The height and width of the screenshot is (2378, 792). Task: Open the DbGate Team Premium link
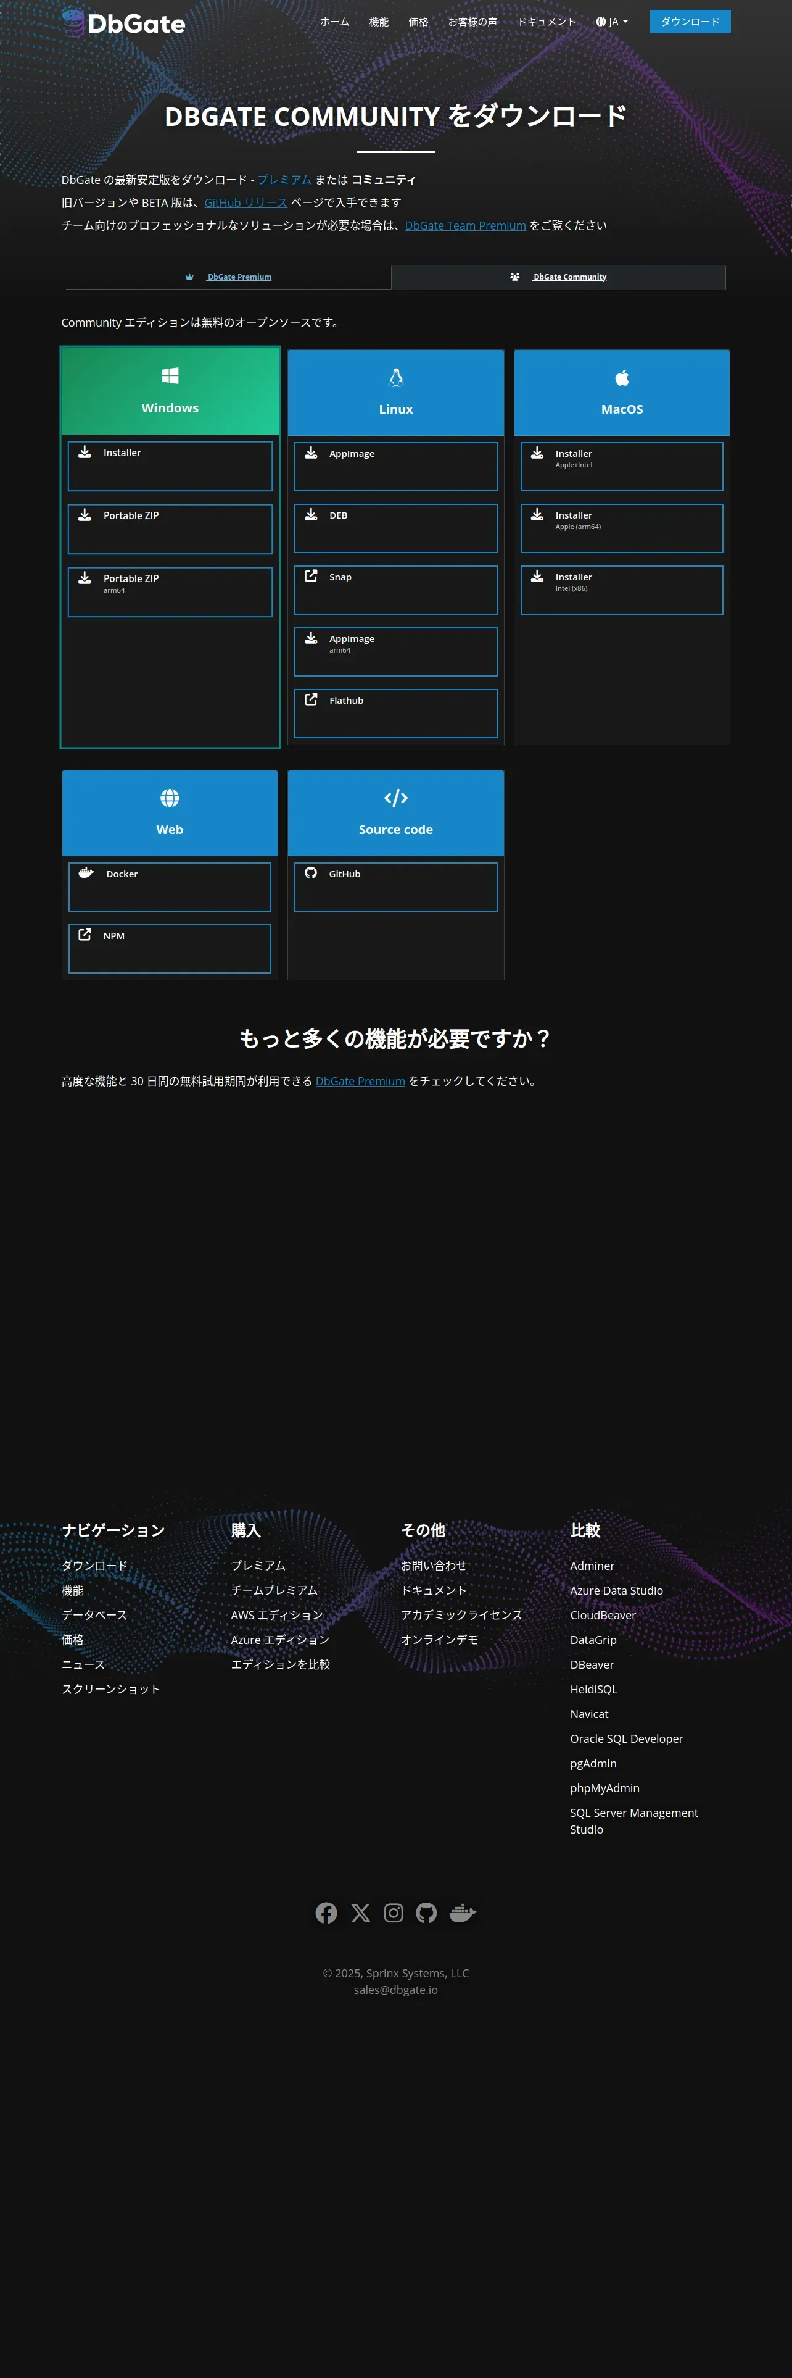[466, 226]
